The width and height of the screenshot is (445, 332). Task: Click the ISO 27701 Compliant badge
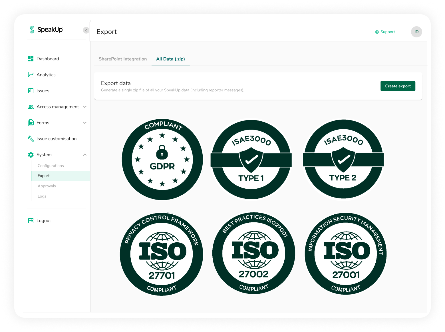[x=162, y=254]
